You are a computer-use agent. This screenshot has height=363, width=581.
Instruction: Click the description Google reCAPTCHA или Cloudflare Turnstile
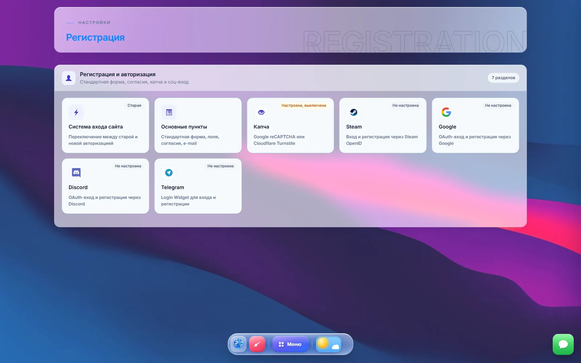(279, 140)
